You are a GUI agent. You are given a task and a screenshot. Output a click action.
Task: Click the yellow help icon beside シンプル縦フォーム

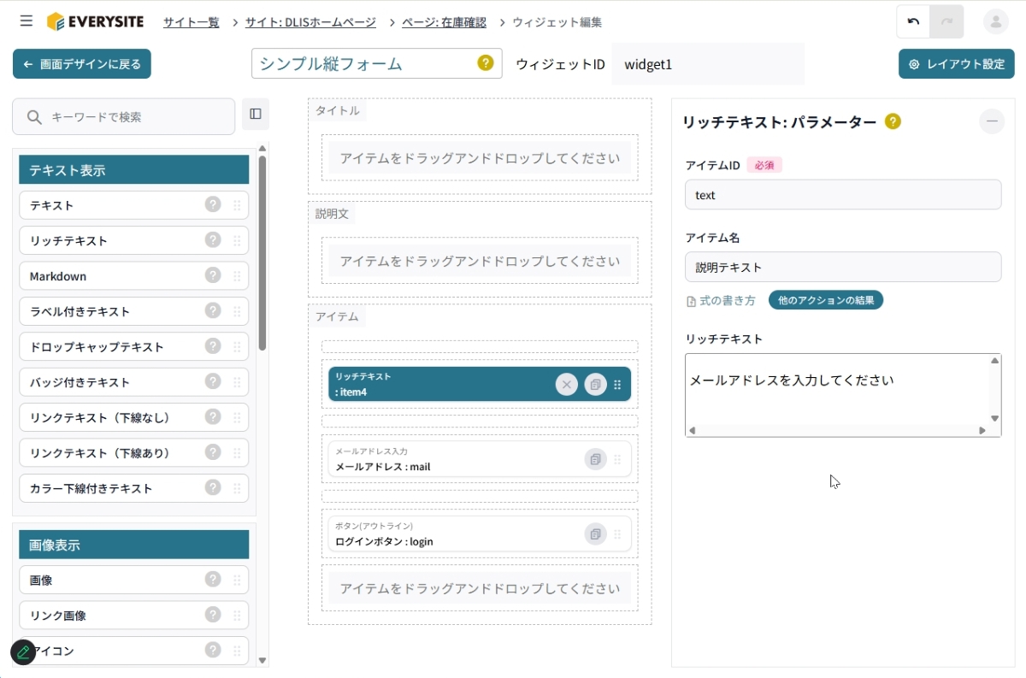pyautogui.click(x=485, y=63)
